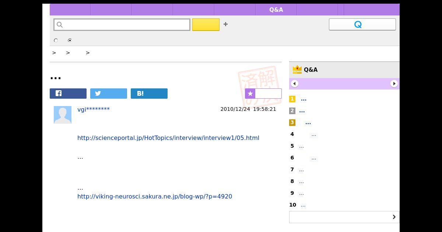Open ranking item number 2 link
The width and height of the screenshot is (442, 232).
pyautogui.click(x=302, y=111)
